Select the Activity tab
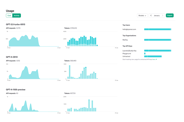The height and width of the screenshot is (122, 184). pyautogui.click(x=17, y=16)
